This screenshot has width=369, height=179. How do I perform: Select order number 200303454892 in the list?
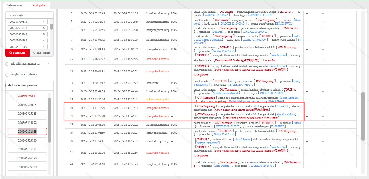click(x=27, y=123)
